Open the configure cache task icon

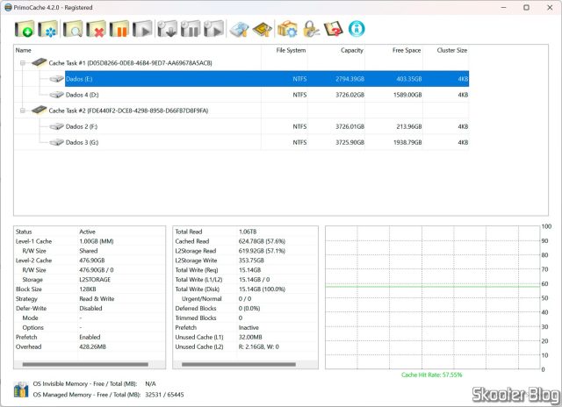[47, 29]
